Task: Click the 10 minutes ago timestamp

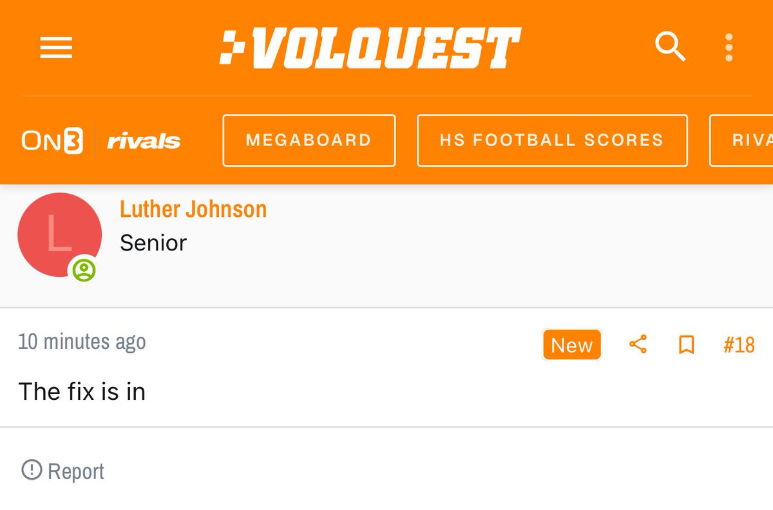Action: [82, 341]
